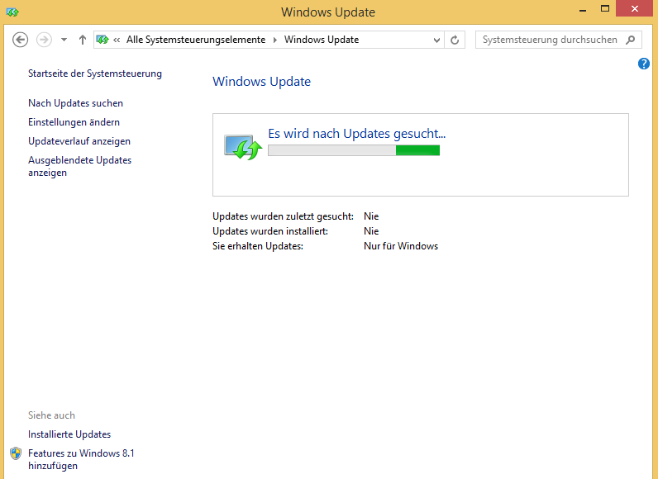The width and height of the screenshot is (658, 479).
Task: Open 'Updateverlauf anzeigen' link
Action: [79, 141]
